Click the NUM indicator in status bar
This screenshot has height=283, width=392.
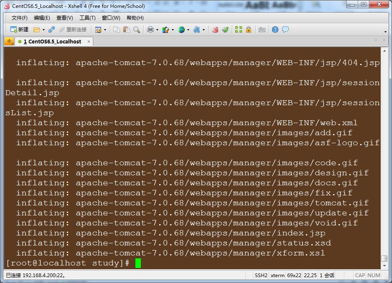pos(374,275)
